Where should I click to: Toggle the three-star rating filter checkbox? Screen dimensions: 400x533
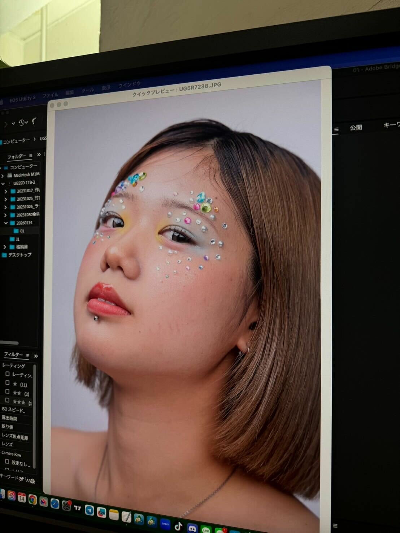pos(7,400)
